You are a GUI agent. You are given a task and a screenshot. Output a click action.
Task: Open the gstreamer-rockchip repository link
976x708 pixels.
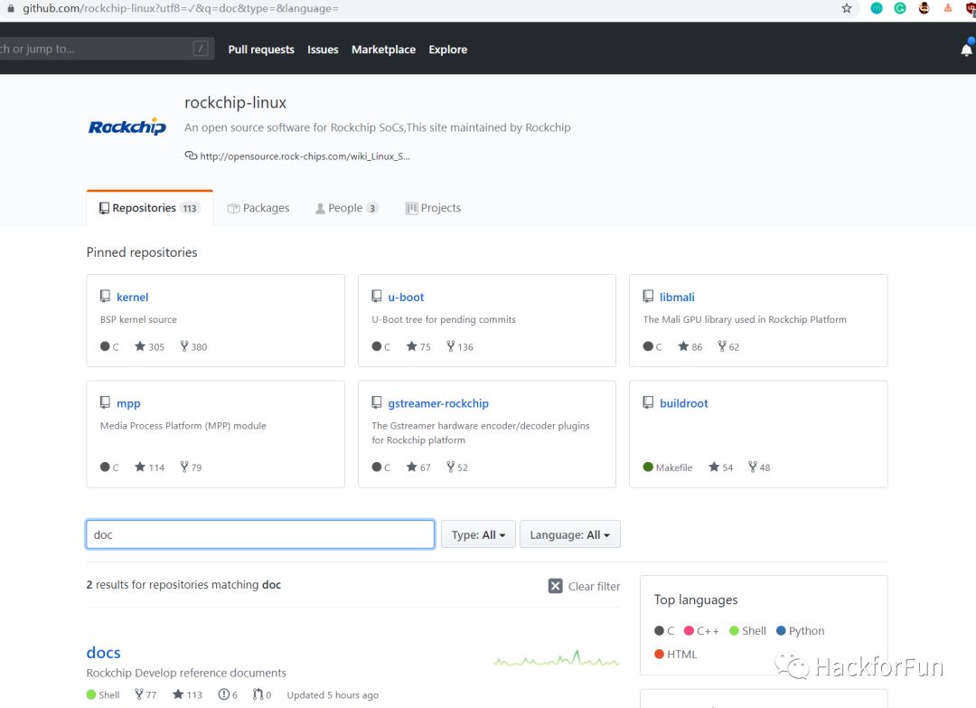coord(438,403)
